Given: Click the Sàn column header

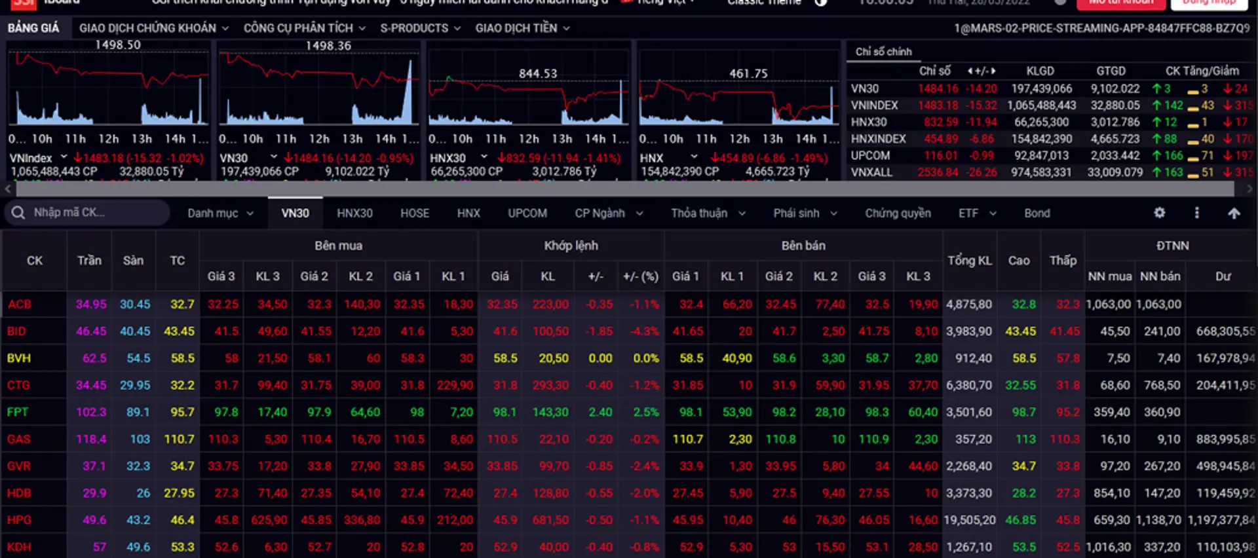Looking at the screenshot, I should 133,261.
